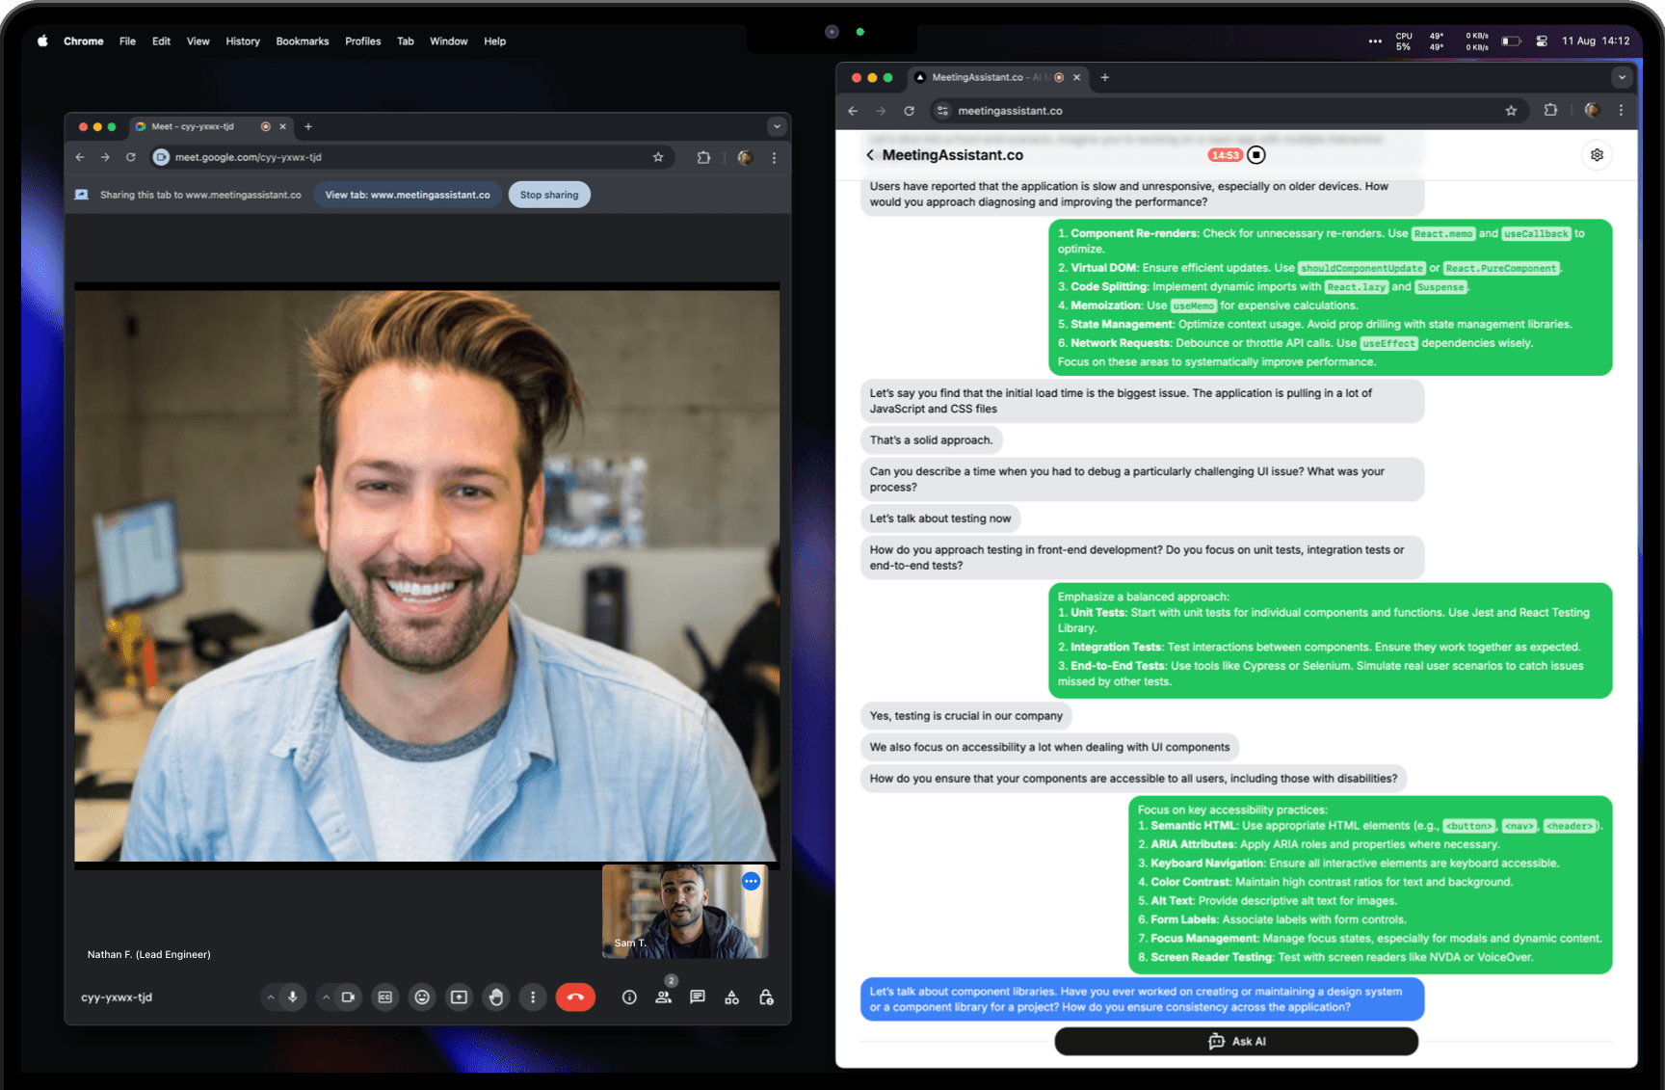
Task: Open MeetingAssistant settings gear
Action: pyautogui.click(x=1597, y=155)
